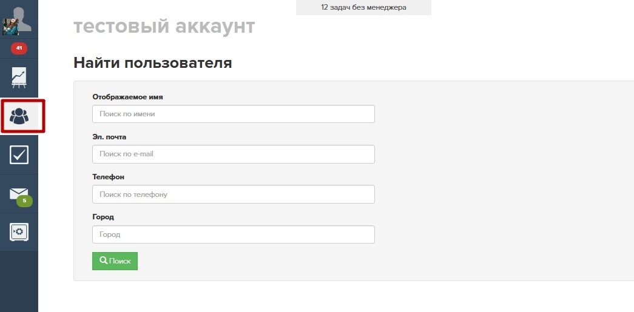Image resolution: width=634 pixels, height=312 pixels.
Task: Open the mail envelope icon
Action: [x=19, y=193]
